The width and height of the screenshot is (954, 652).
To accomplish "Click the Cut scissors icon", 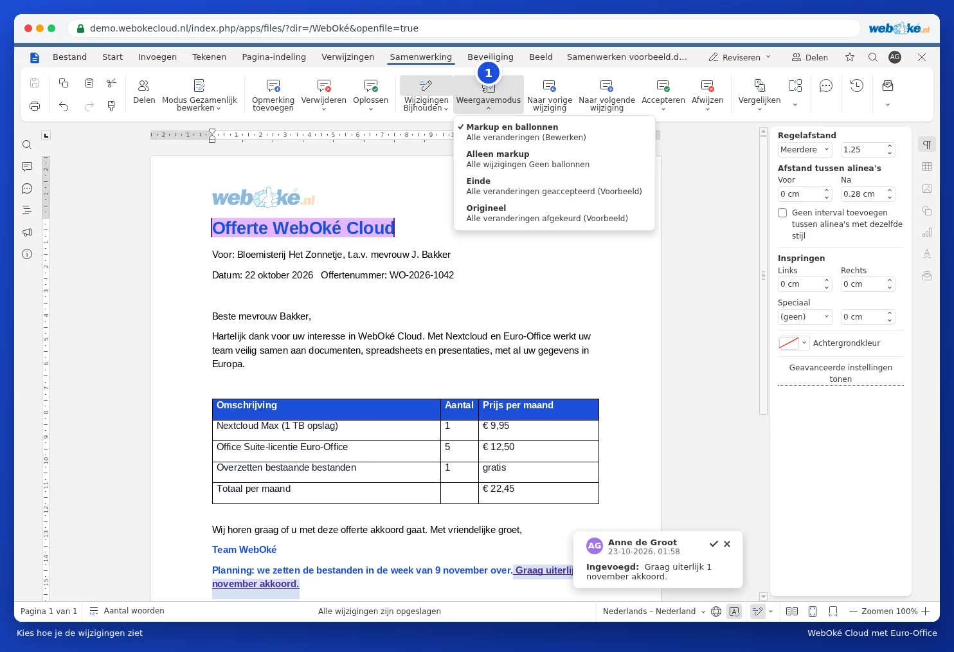I will pyautogui.click(x=111, y=83).
